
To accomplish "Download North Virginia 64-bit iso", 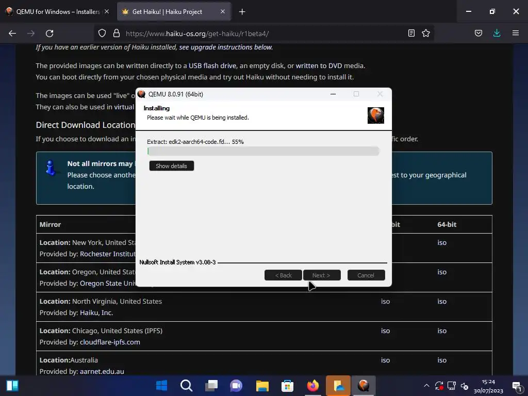I will pyautogui.click(x=442, y=301).
